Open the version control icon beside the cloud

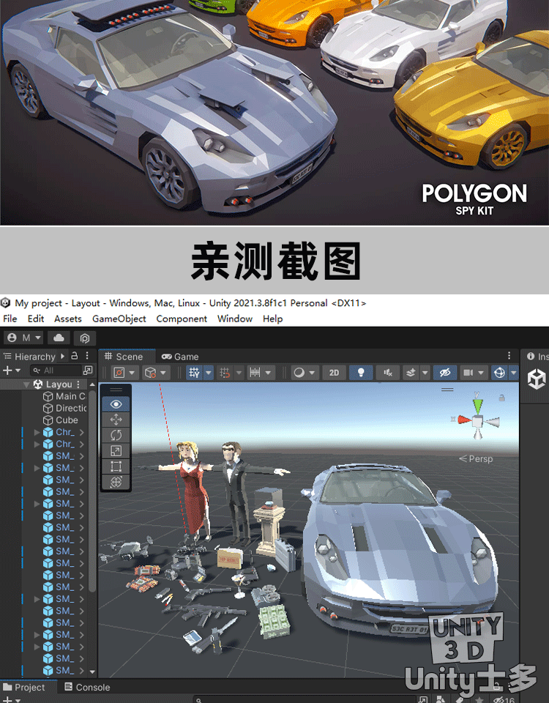(85, 338)
